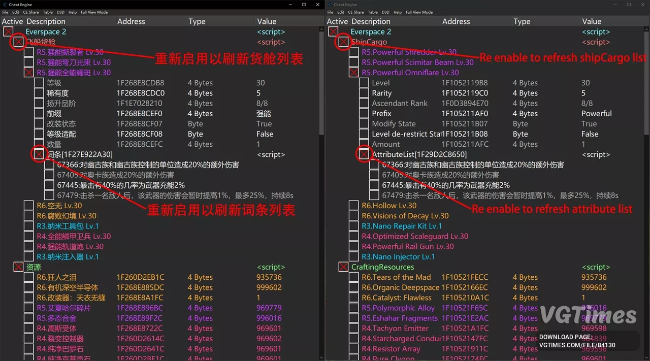The image size is (650, 361).
Task: Click the address 1F10521FECC
Action: click(x=465, y=277)
